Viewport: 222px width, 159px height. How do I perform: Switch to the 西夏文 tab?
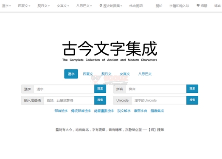pyautogui.click(x=88, y=74)
